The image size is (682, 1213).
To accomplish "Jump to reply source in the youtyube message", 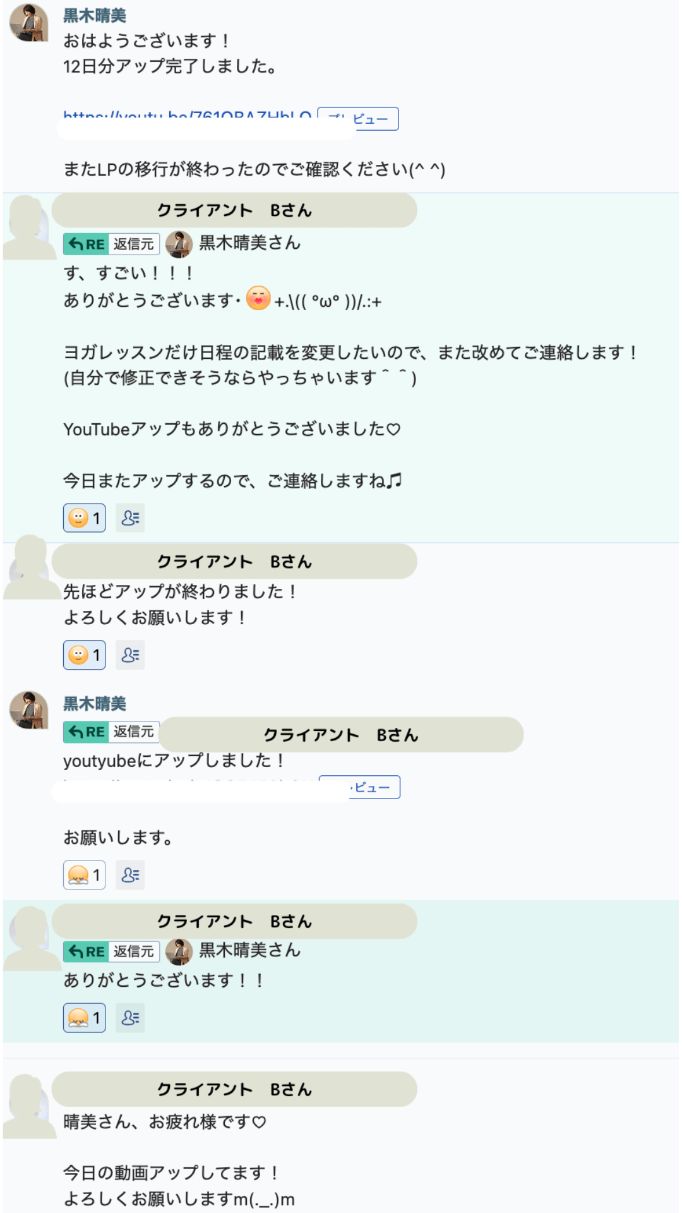I will point(111,732).
